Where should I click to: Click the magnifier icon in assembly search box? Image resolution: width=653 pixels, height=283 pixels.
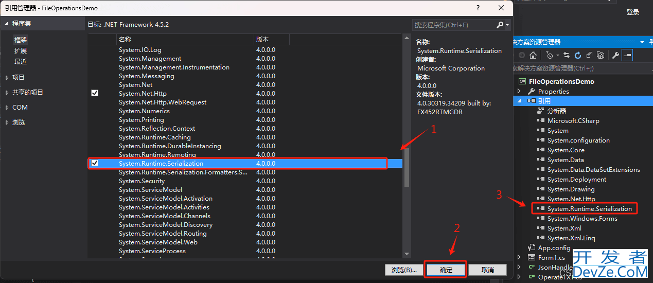(500, 25)
